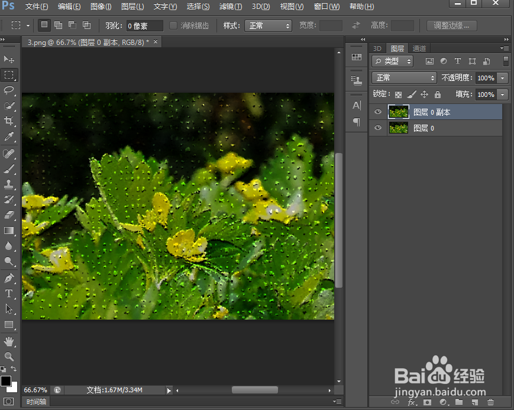The image size is (514, 410).
Task: Open the 选择(S) menu
Action: (x=198, y=6)
